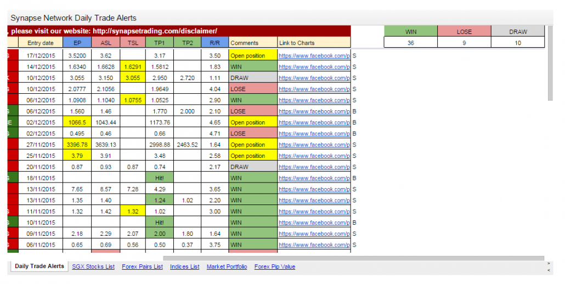
Task: Click the pink LOSE summary header
Action: point(464,31)
